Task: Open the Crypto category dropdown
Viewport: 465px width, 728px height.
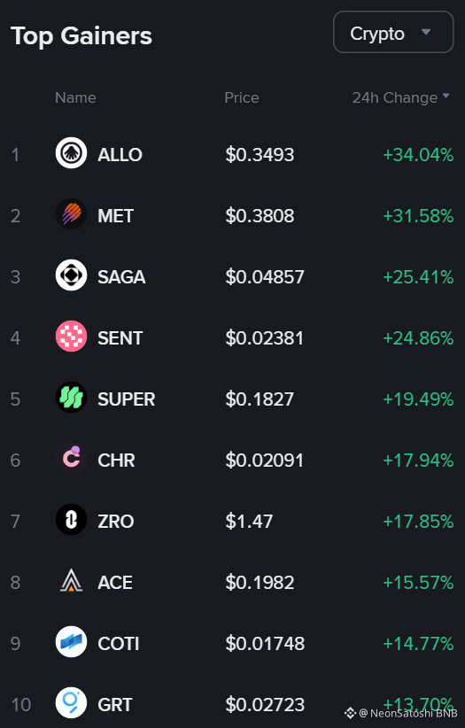Action: coord(393,32)
